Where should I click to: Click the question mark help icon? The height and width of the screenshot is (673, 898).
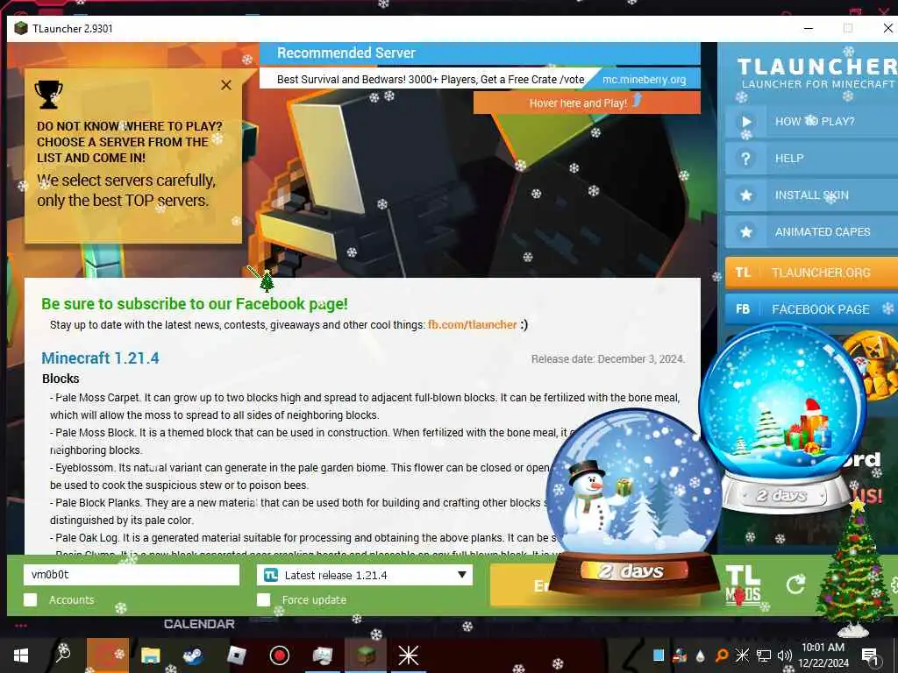pos(745,159)
